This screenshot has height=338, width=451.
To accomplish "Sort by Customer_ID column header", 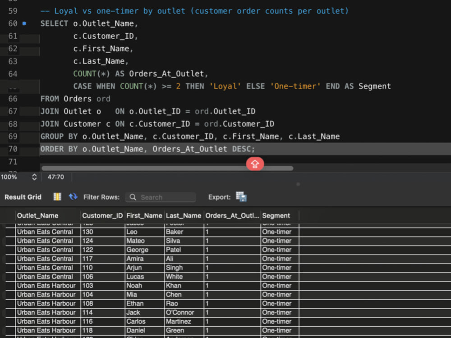I will [102, 215].
